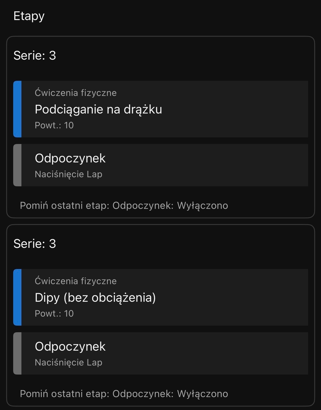Click the word Wyłączono below the Dipy rest step
321x410 pixels.
tap(202, 394)
